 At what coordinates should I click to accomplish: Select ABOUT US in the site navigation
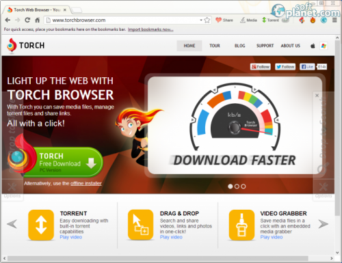point(291,46)
